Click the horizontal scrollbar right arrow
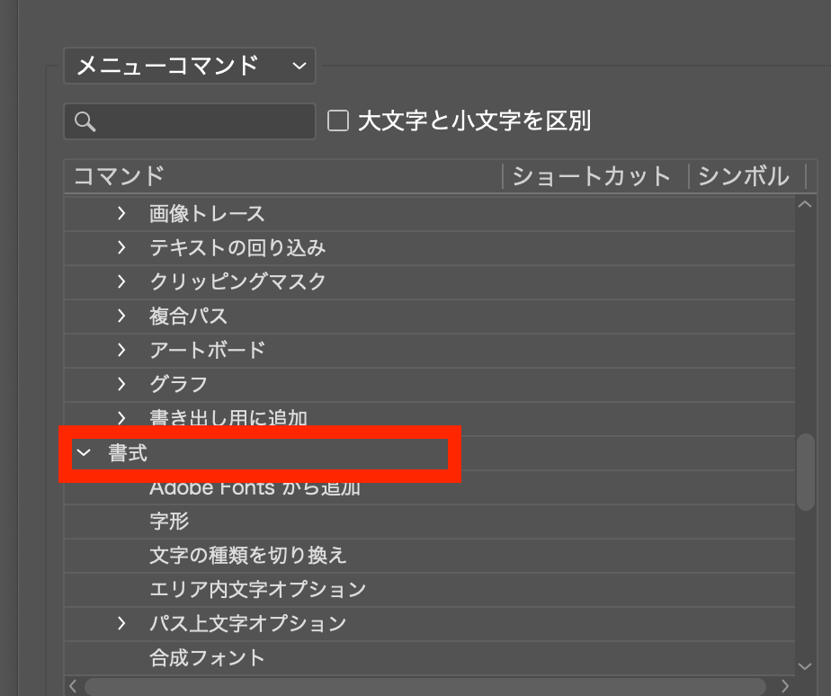The height and width of the screenshot is (696, 831). click(785, 686)
